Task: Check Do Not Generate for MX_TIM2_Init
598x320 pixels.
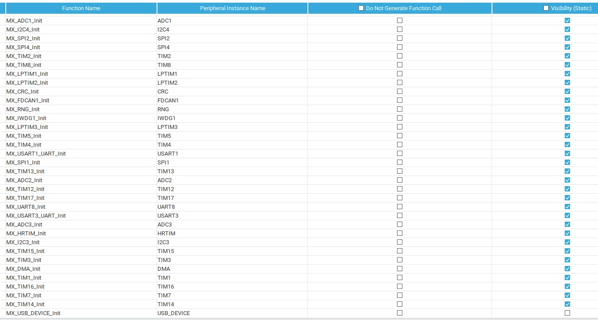Action: coord(400,56)
